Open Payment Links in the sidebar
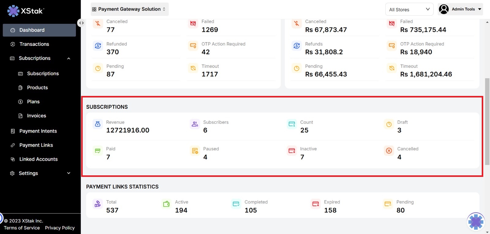Viewport: 490px width, 234px height. click(36, 145)
